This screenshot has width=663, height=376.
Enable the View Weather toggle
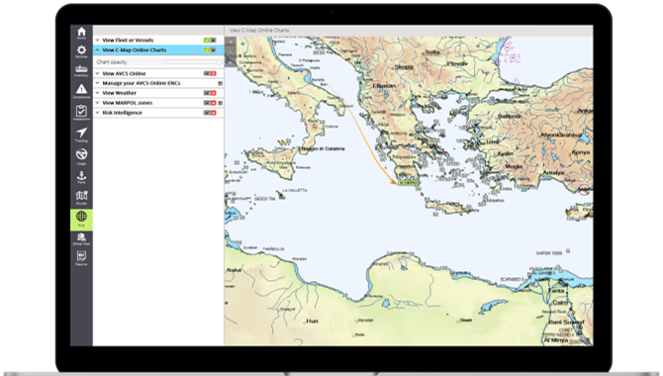coord(210,93)
